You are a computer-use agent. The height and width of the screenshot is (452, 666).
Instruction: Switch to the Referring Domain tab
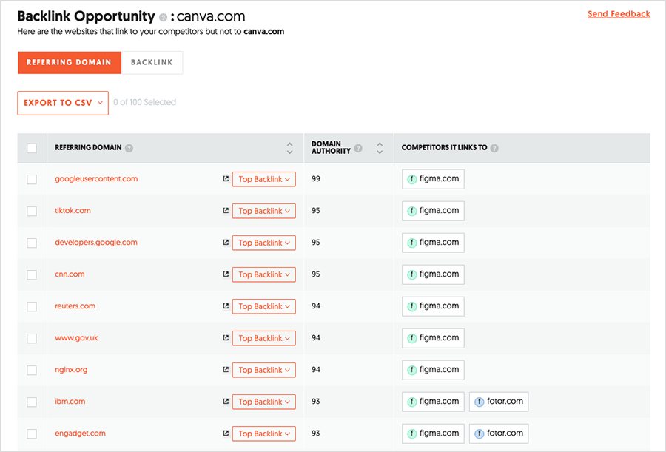point(70,62)
